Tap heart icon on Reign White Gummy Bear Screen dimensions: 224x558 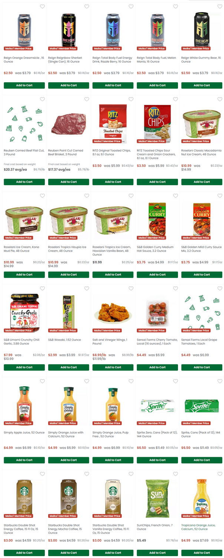(x=175, y=7)
